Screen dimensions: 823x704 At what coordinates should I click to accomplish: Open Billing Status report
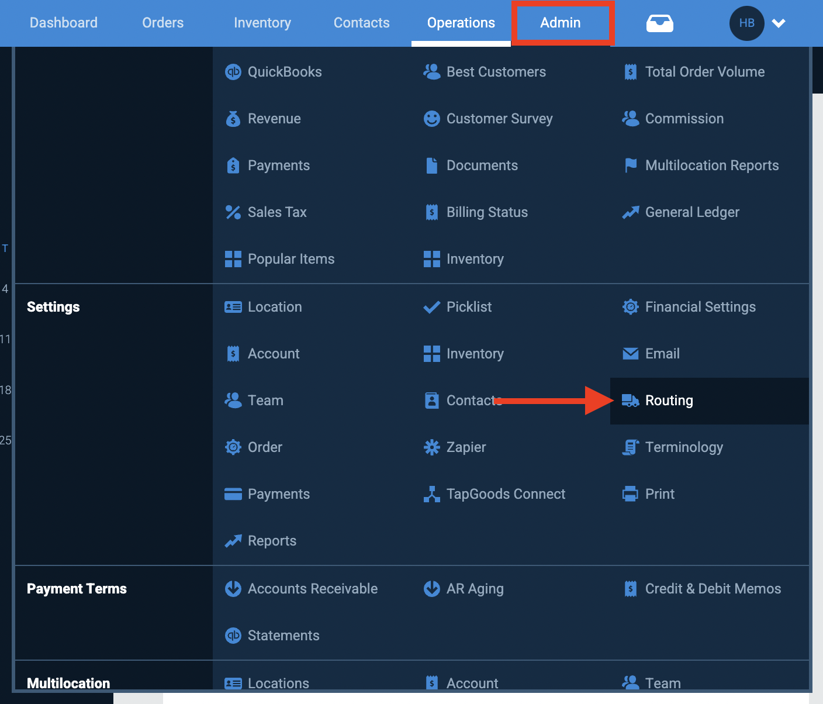pos(487,212)
